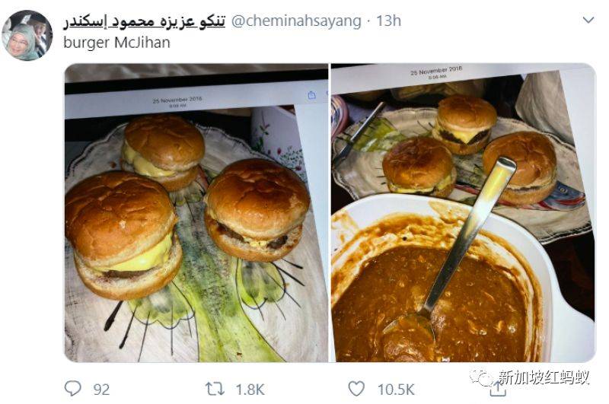Viewport: 609px width, 404px height.
Task: Click the 25 November 2018 date in left photo
Action: (177, 100)
